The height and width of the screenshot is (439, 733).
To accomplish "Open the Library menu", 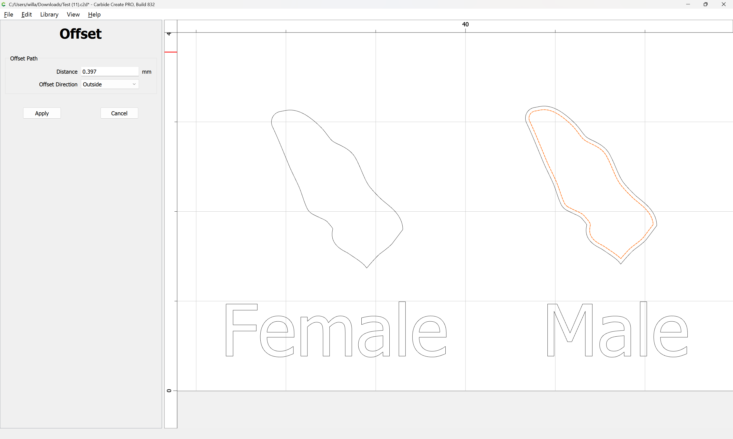I will pos(49,14).
